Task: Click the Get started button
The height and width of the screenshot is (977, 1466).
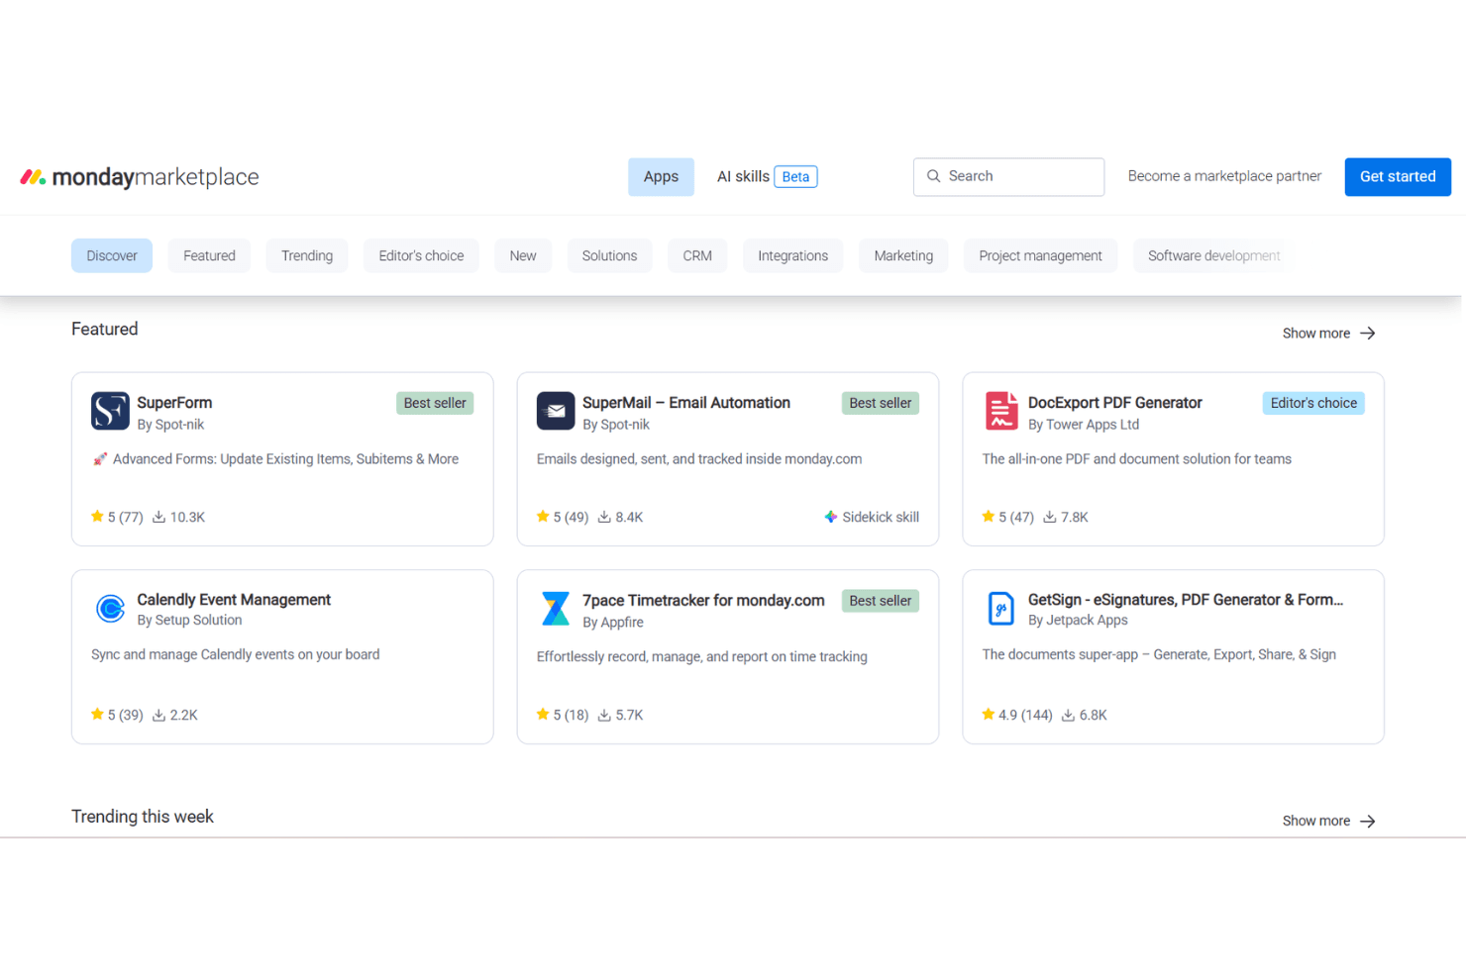Action: (1398, 177)
